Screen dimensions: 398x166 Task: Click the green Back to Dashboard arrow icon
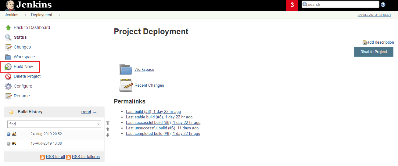pyautogui.click(x=8, y=27)
